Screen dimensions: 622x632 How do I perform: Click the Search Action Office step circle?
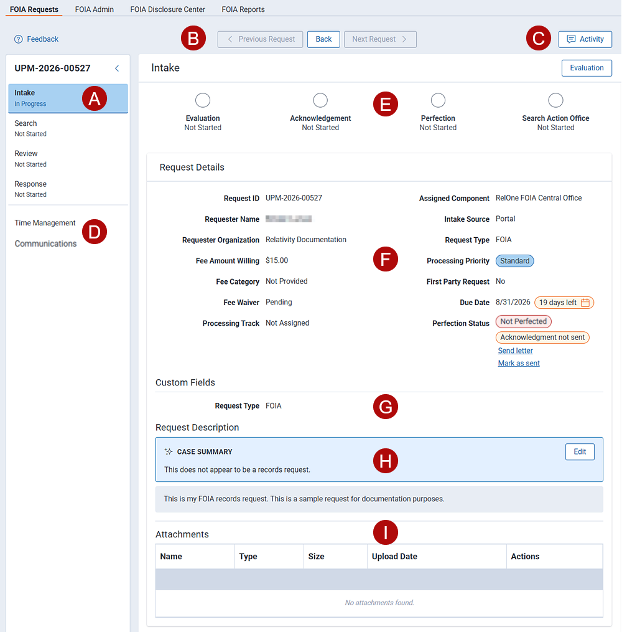coord(555,100)
